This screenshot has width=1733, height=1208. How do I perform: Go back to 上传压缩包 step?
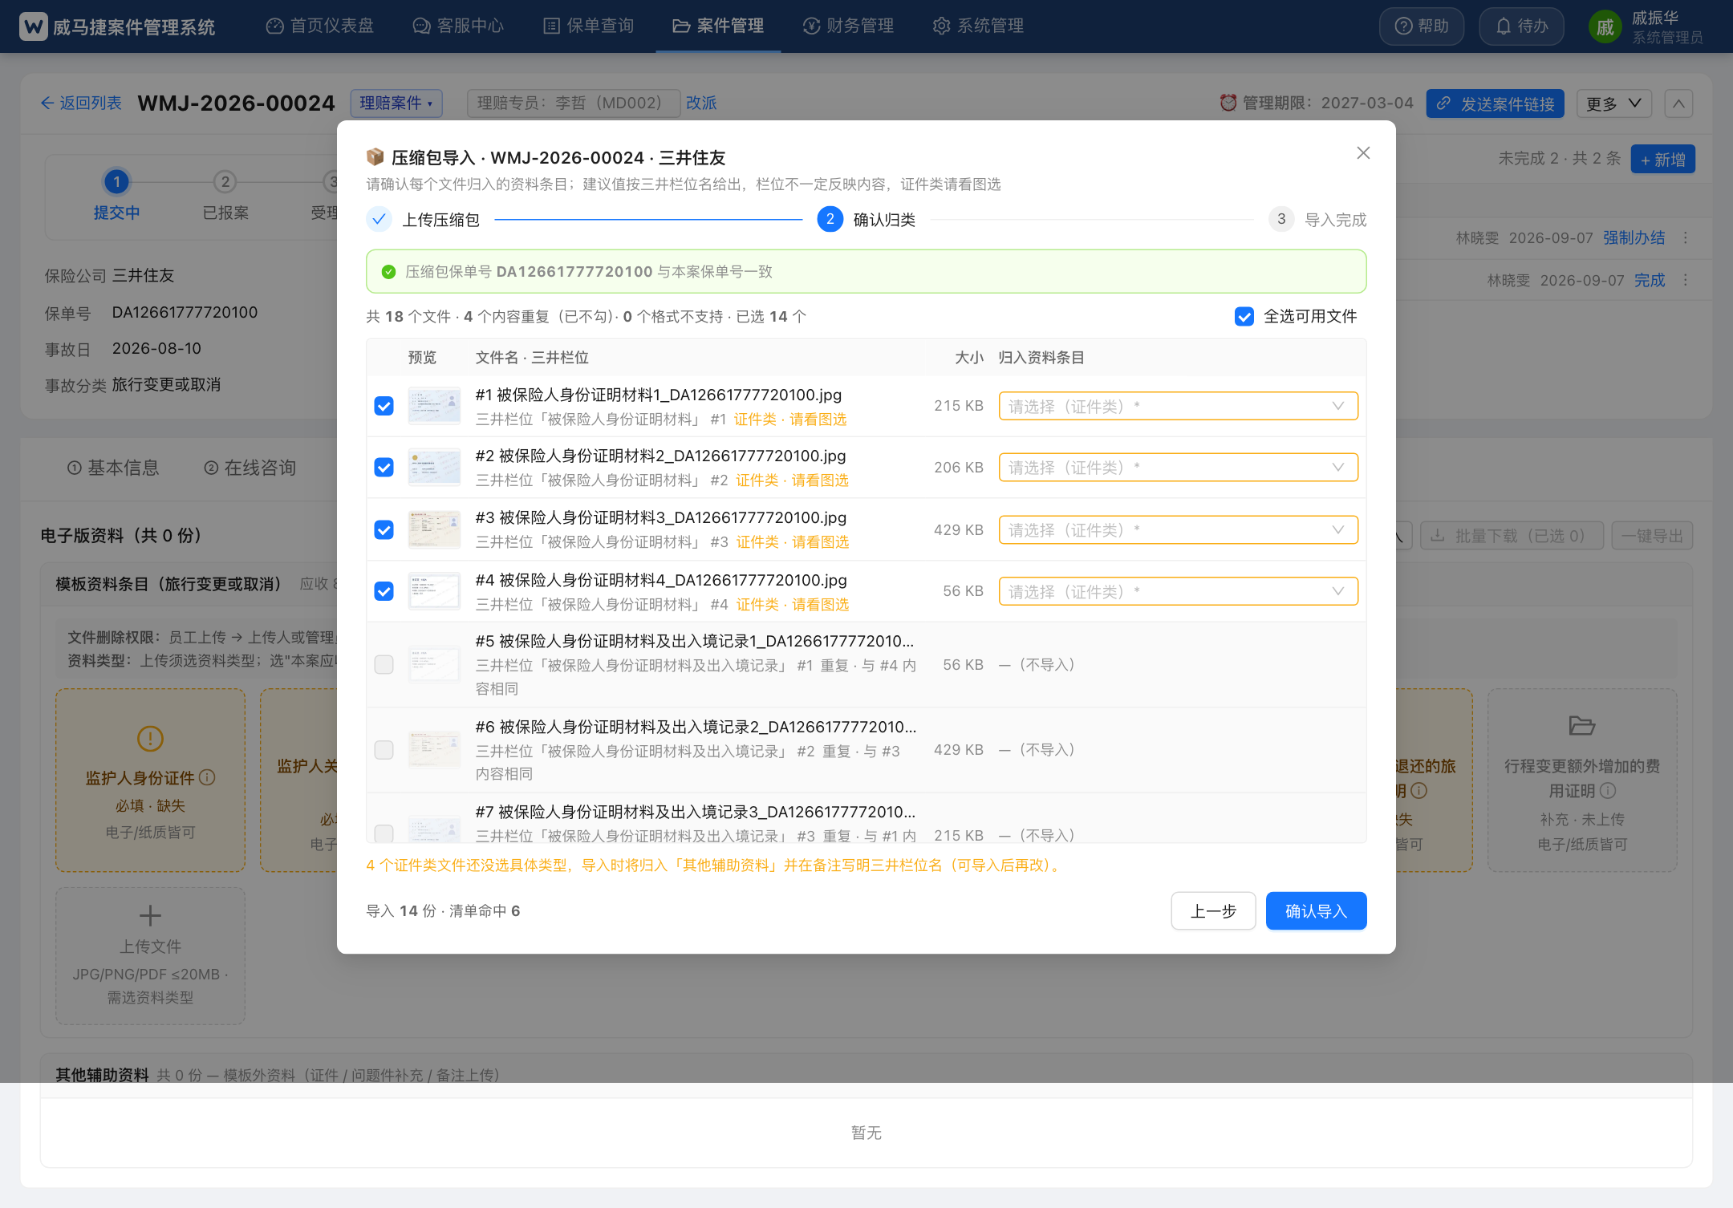[424, 220]
